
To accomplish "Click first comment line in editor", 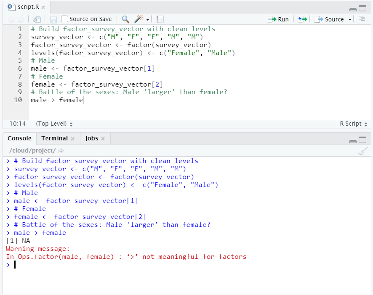I will (123, 29).
